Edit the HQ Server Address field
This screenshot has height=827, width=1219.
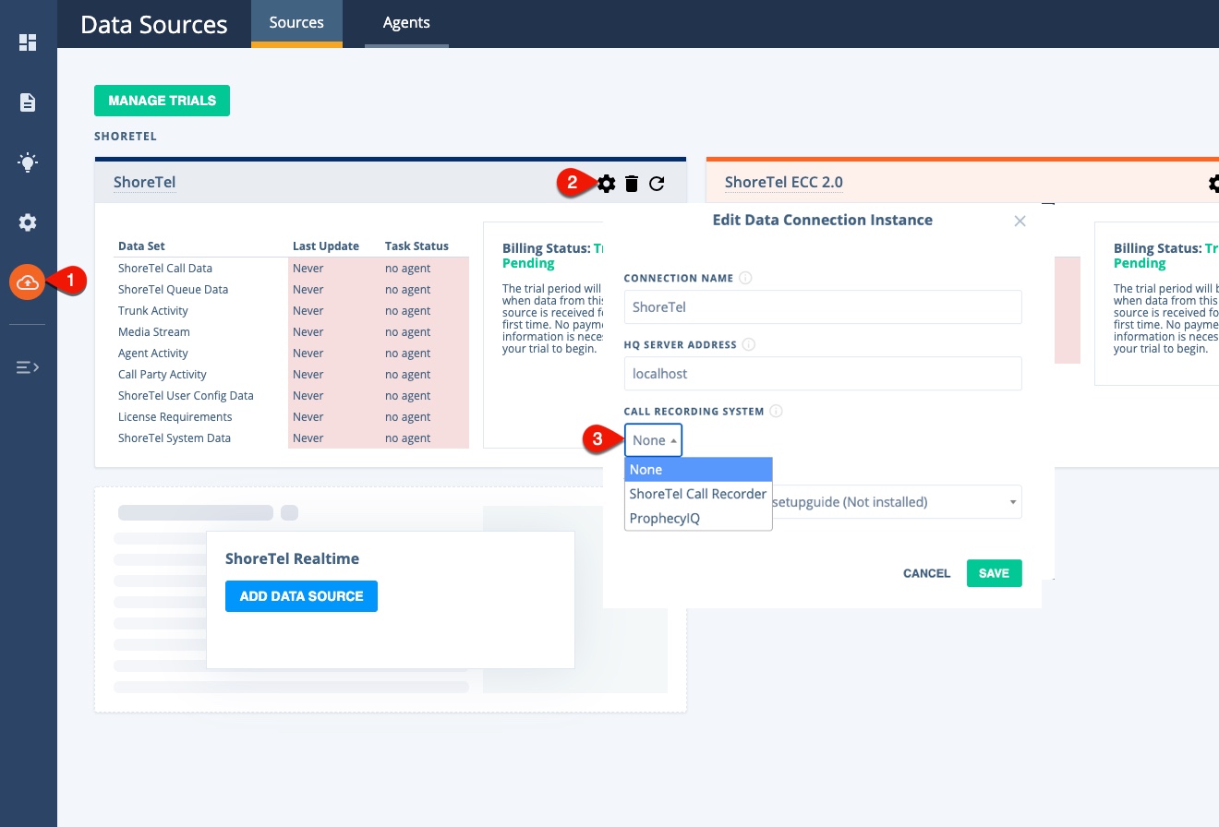click(x=823, y=374)
